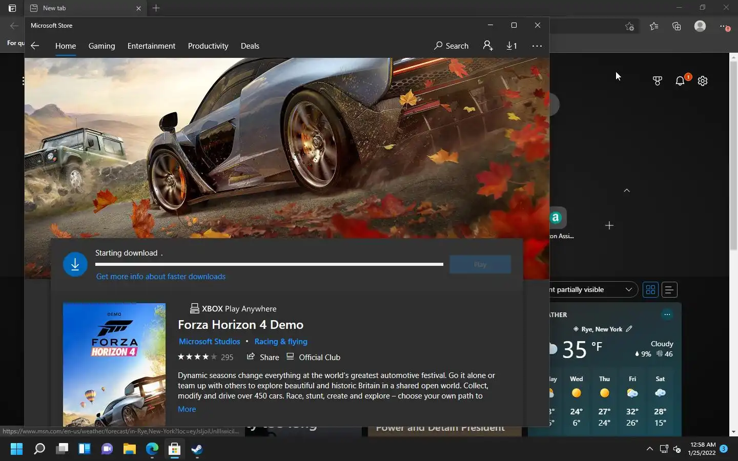Open a new Edge tab
The height and width of the screenshot is (461, 738).
(x=156, y=8)
